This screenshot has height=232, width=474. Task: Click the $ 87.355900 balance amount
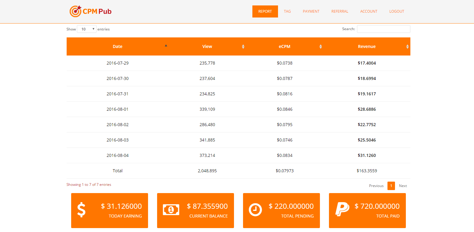point(207,206)
